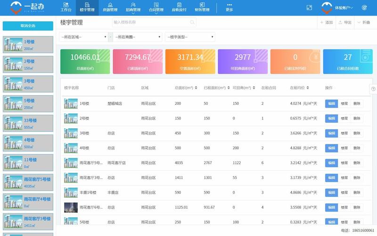The width and height of the screenshot is (377, 236).
Task: Click 雨花客厅店 store cell
Action: [x=116, y=163]
